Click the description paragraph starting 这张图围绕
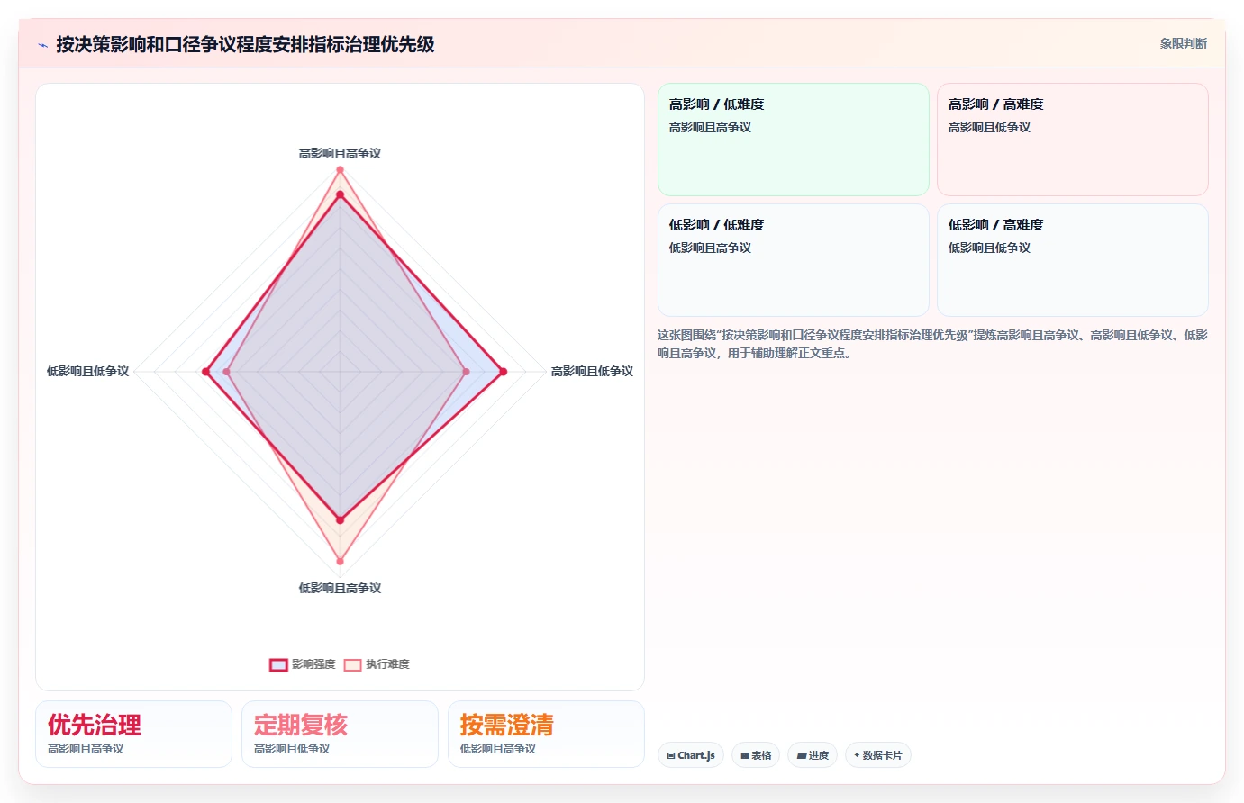This screenshot has height=803, width=1244. coord(932,344)
